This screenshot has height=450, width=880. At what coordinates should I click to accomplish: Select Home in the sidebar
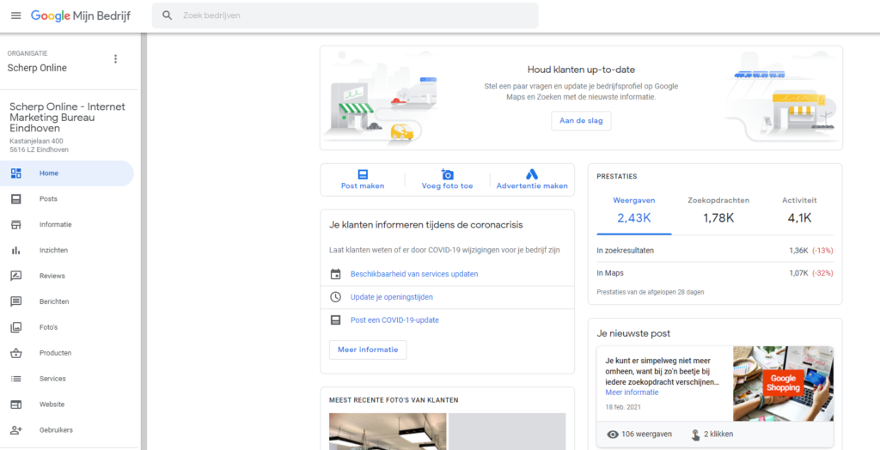[x=67, y=173]
